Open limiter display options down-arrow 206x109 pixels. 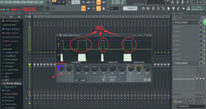(x=59, y=39)
